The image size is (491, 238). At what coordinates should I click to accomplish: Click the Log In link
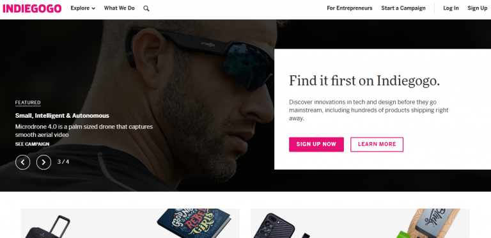coord(451,8)
